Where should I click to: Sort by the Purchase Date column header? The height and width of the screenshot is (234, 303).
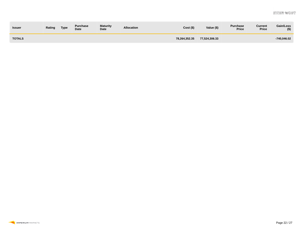click(82, 28)
